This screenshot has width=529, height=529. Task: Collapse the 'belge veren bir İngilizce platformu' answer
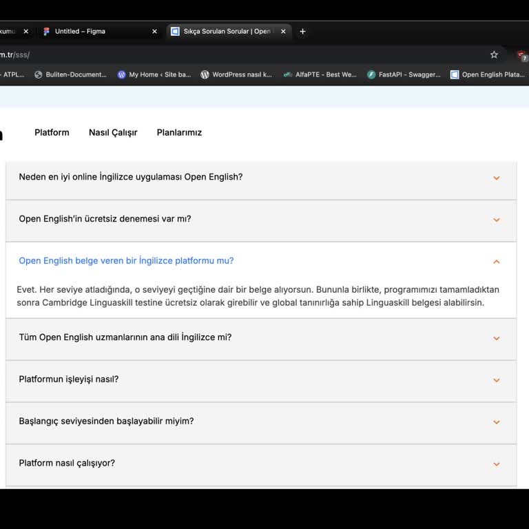coord(496,261)
